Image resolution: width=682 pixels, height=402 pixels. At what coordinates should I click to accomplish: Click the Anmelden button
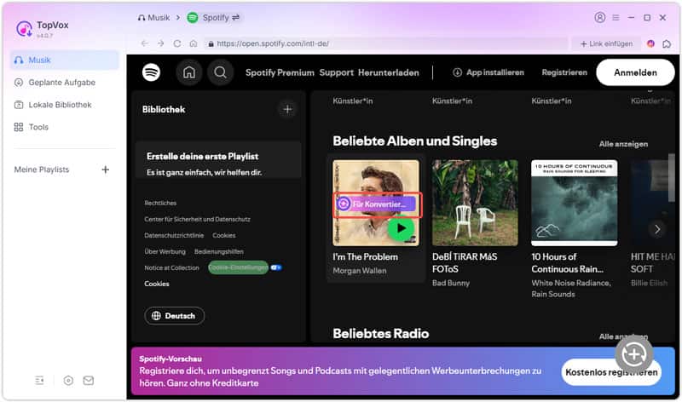pyautogui.click(x=635, y=72)
